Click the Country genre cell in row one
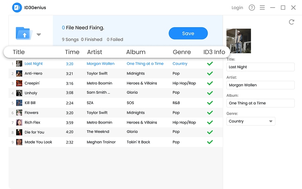This screenshot has height=189, width=302. point(180,63)
